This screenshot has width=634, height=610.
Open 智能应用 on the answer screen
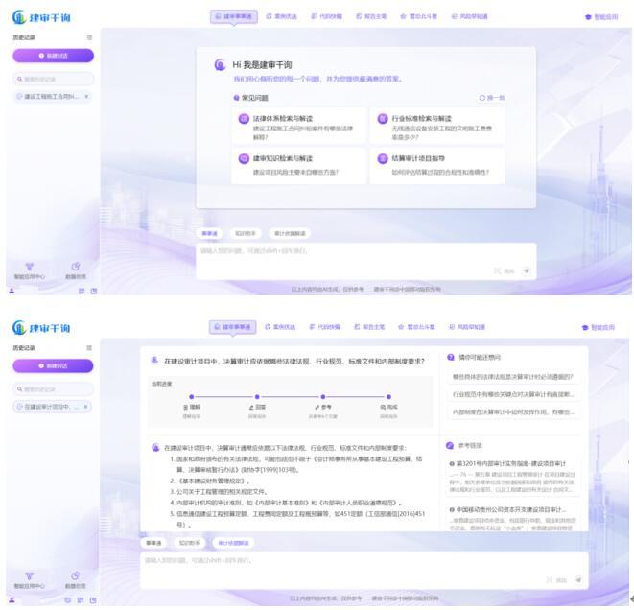tap(599, 327)
